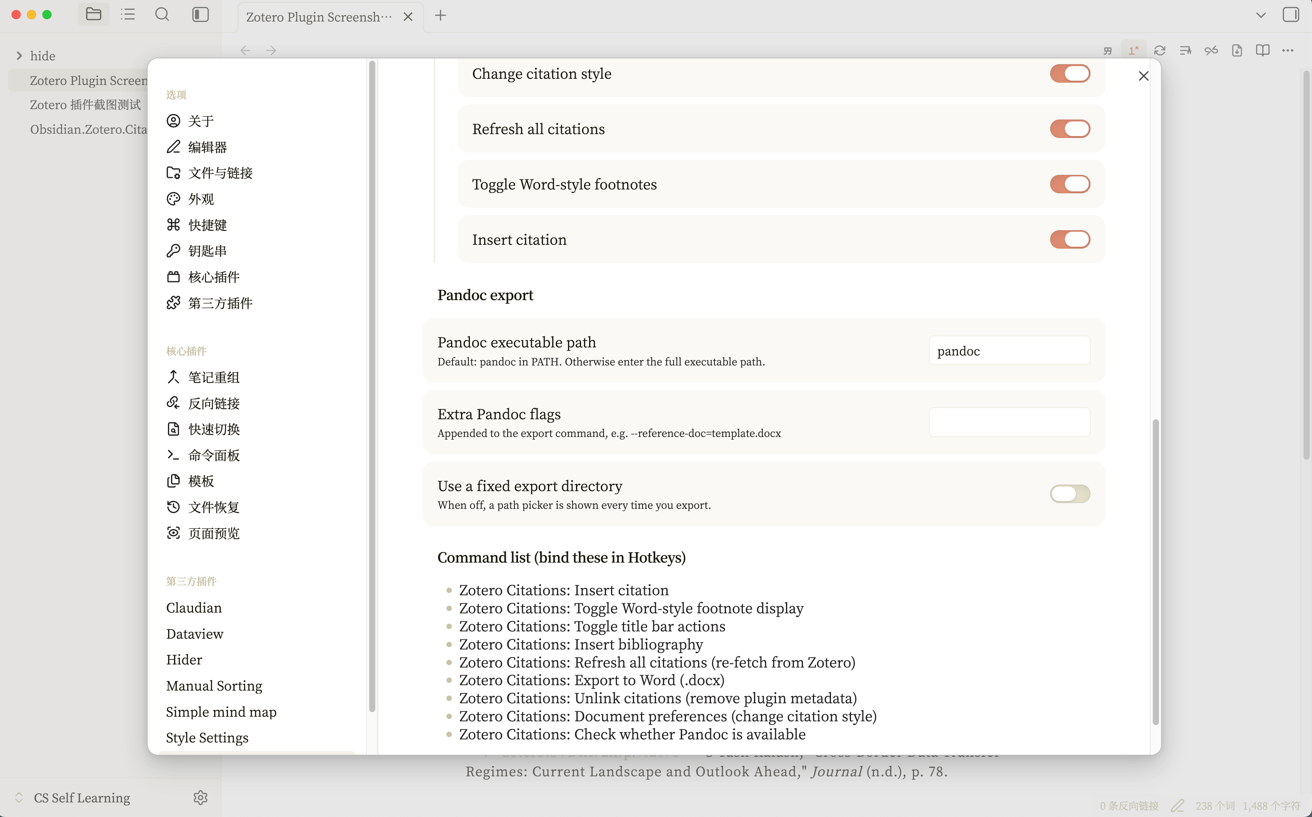The width and height of the screenshot is (1312, 817).
Task: Disable the Insert citation switch
Action: tap(1070, 239)
